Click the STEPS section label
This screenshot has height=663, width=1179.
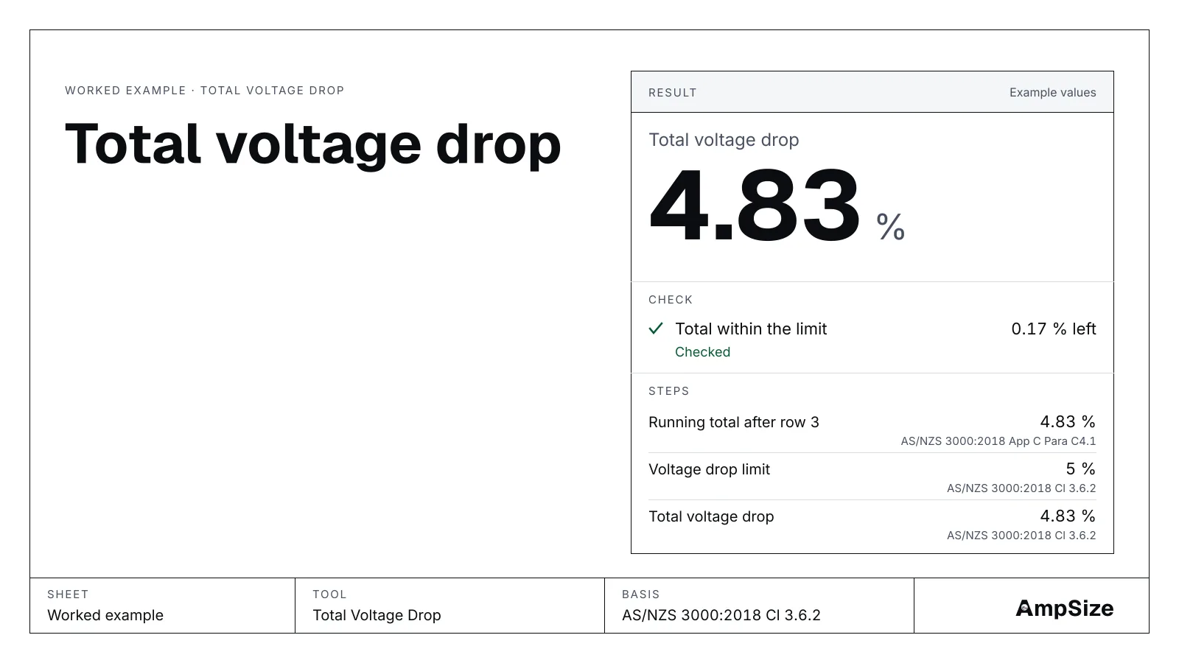(x=669, y=391)
